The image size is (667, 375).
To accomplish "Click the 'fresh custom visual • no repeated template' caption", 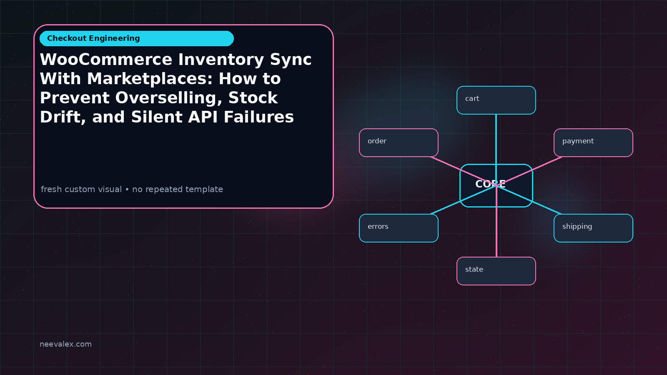I will point(132,189).
